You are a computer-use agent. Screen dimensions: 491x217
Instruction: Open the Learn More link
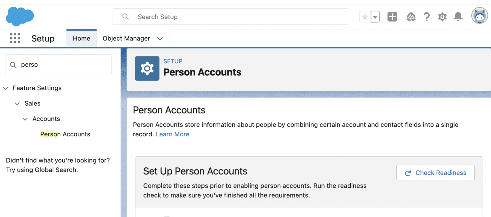pos(172,134)
